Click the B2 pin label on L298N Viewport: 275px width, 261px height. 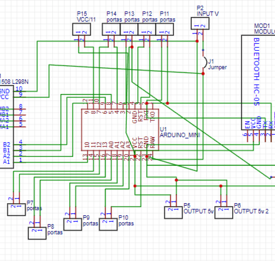(x=7, y=144)
